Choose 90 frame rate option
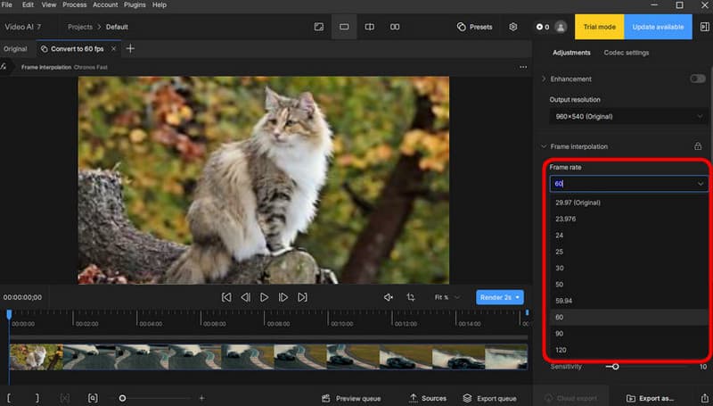713x406 pixels. [x=628, y=334]
